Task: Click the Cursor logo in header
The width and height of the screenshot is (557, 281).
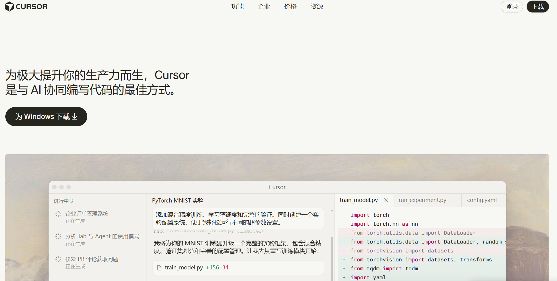Action: click(x=26, y=7)
